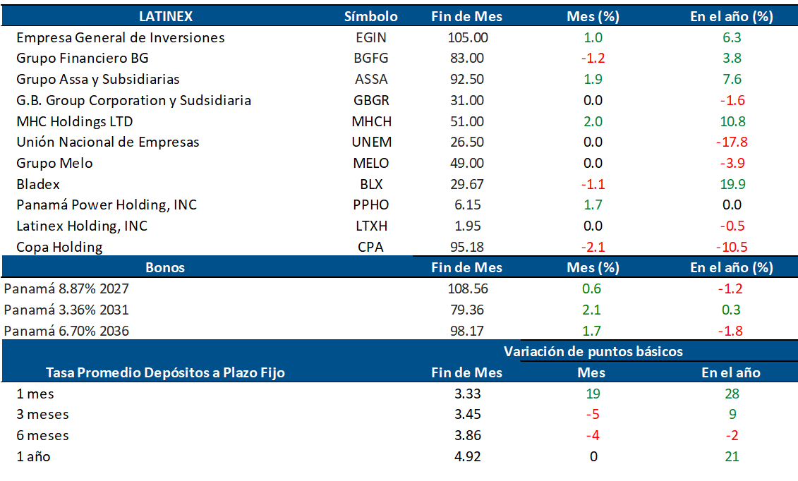Click the 1 mes deposit row

click(35, 394)
